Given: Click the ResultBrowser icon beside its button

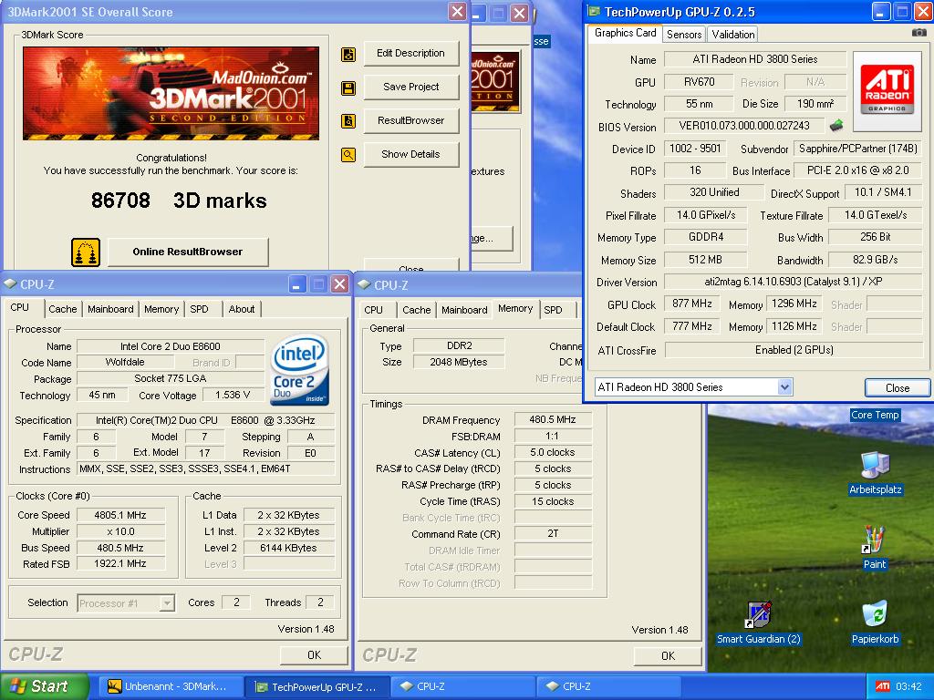Looking at the screenshot, I should pyautogui.click(x=348, y=121).
